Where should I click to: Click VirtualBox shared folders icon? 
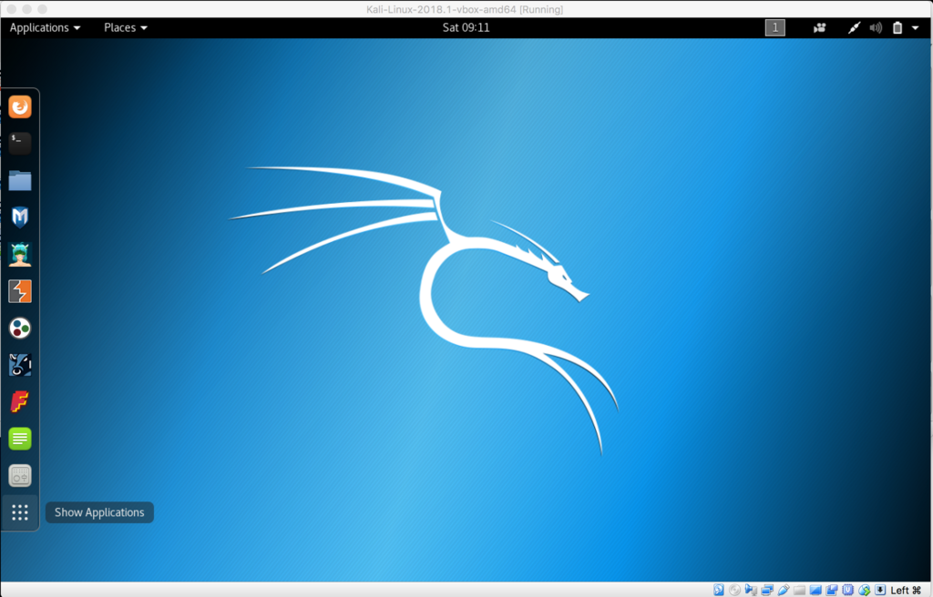click(x=799, y=590)
